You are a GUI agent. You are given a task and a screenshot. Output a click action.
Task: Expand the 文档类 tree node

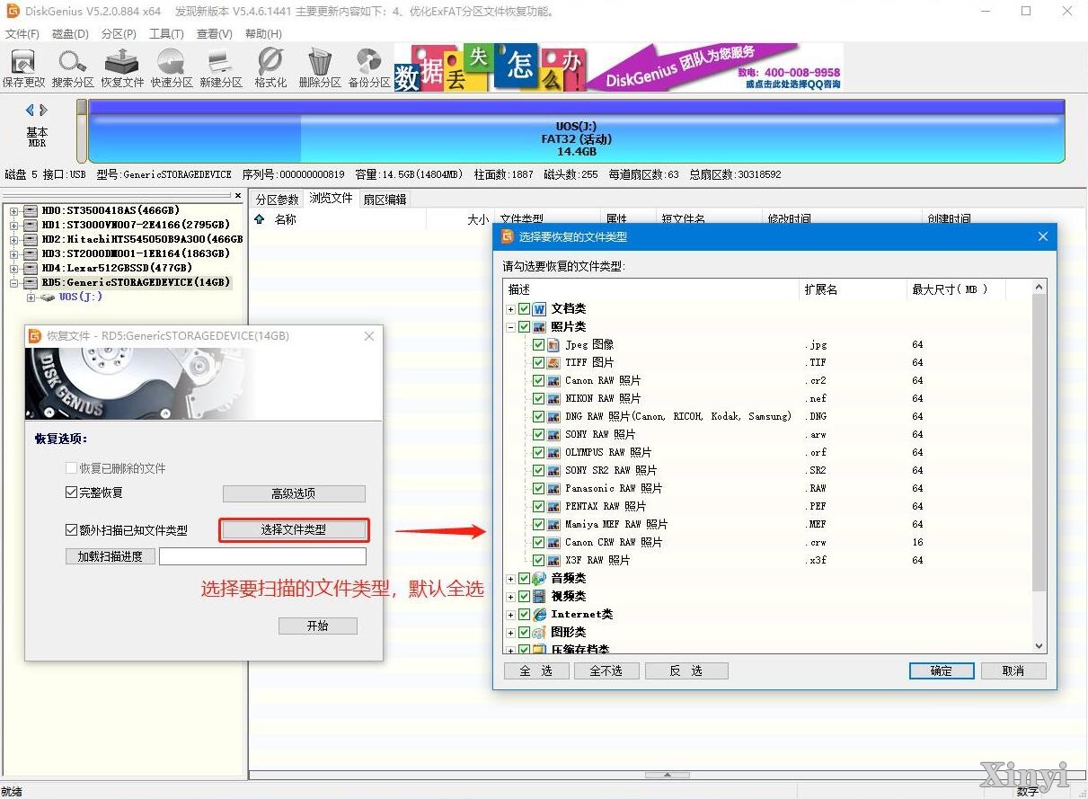511,309
